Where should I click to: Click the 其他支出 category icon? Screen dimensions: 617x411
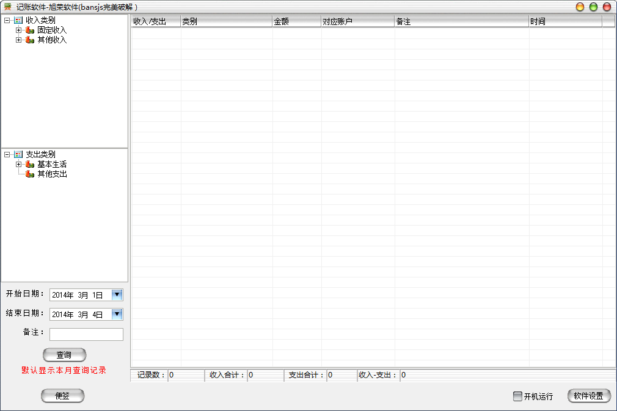tap(30, 174)
